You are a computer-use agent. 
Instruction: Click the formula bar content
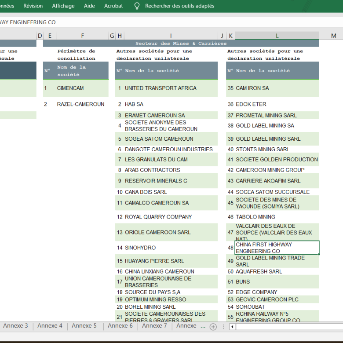point(28,22)
